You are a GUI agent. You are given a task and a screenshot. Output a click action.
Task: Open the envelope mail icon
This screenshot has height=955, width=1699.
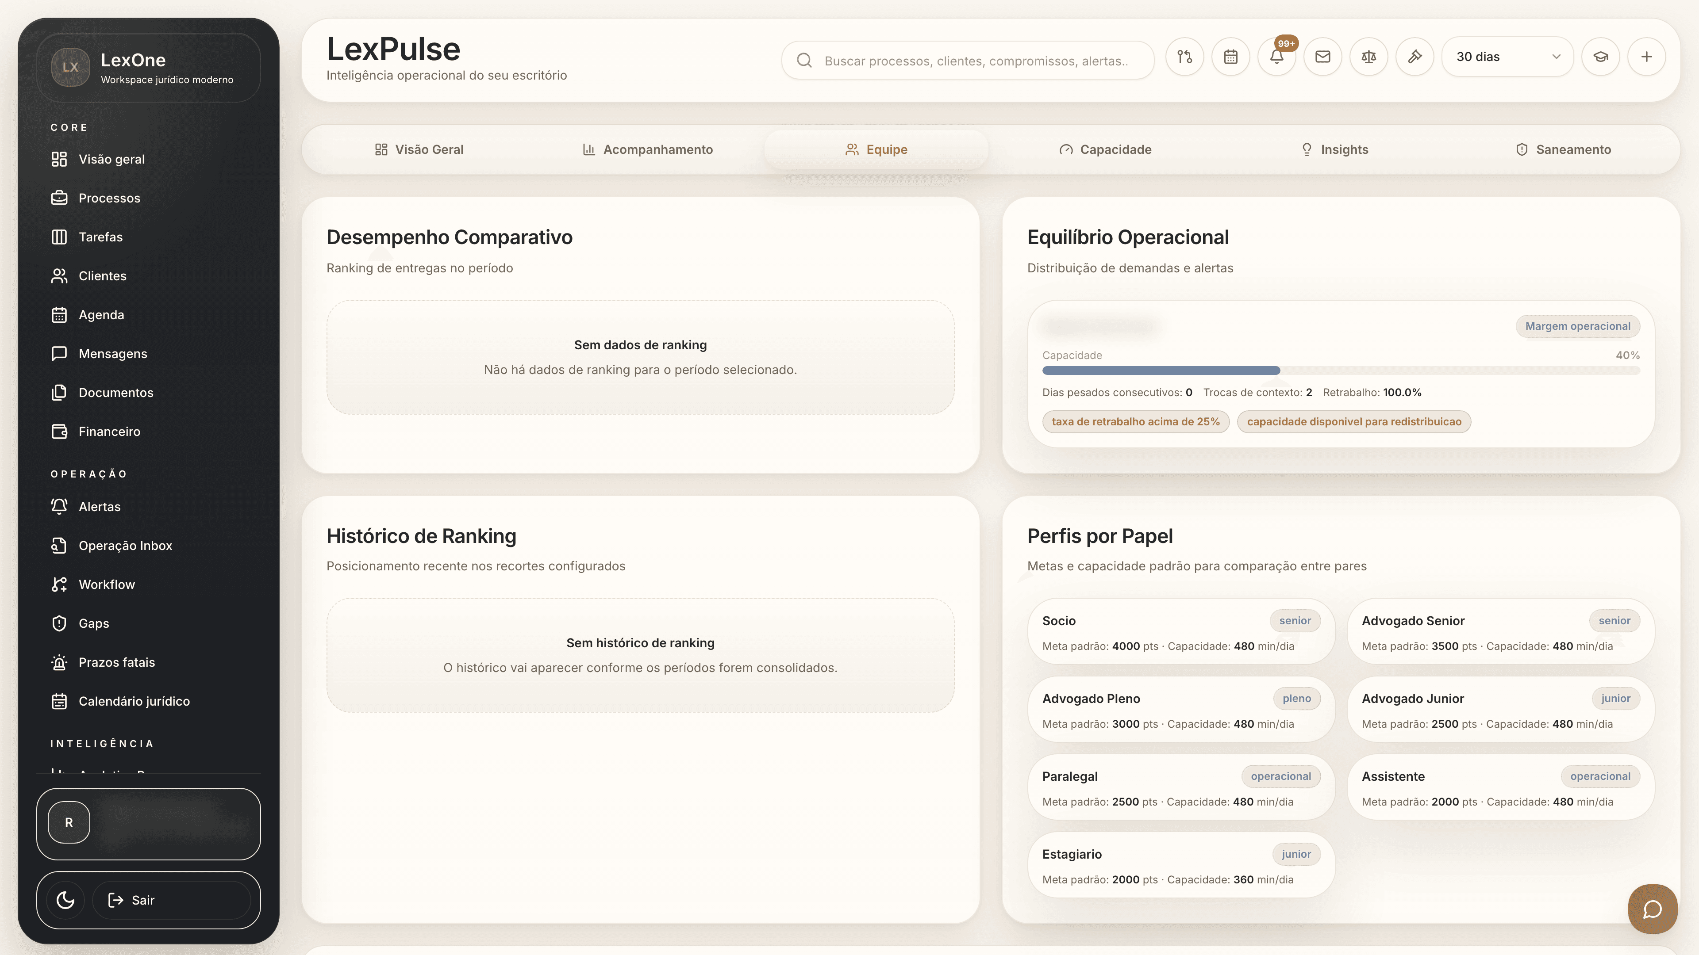click(1322, 57)
